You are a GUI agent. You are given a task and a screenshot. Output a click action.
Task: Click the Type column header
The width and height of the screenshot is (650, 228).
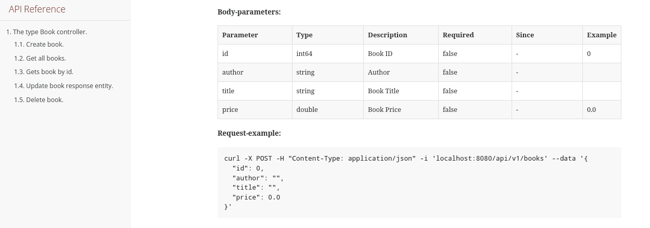click(x=304, y=35)
